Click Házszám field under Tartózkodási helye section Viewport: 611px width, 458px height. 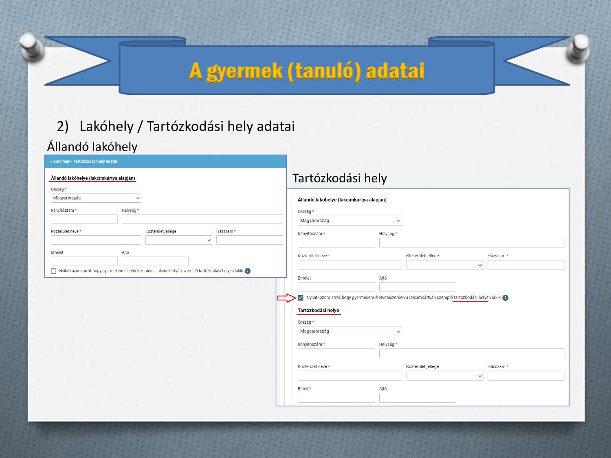point(526,376)
